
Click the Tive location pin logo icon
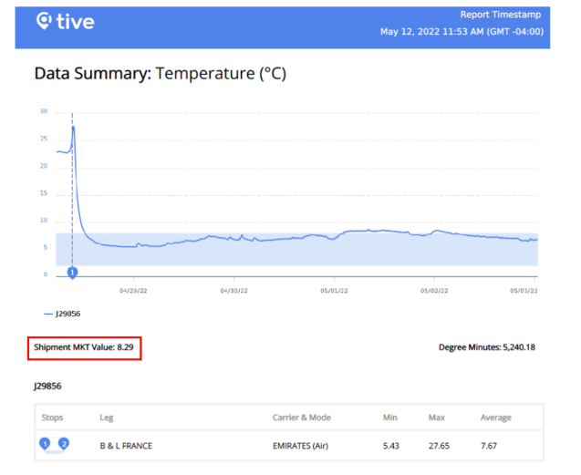(44, 21)
